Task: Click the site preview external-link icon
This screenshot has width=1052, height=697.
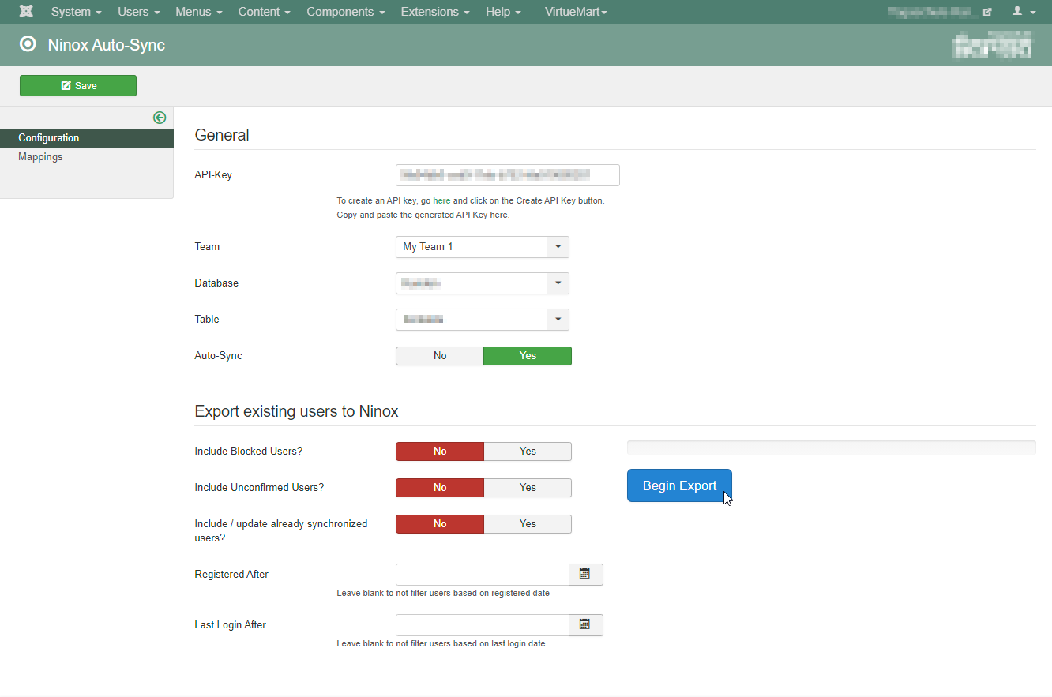Action: pos(987,12)
